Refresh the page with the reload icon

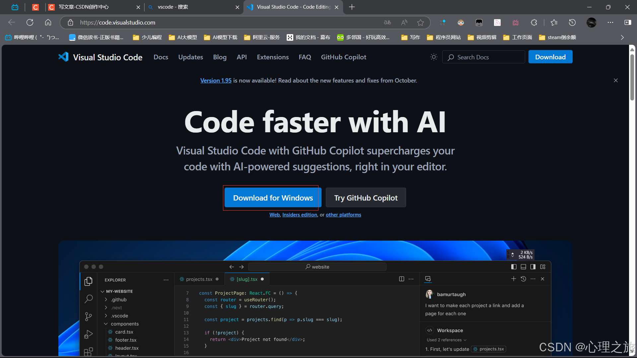coord(30,22)
